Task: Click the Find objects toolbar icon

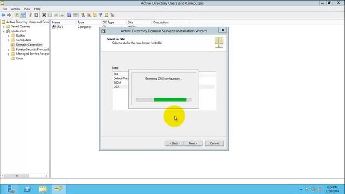Action: click(107, 15)
